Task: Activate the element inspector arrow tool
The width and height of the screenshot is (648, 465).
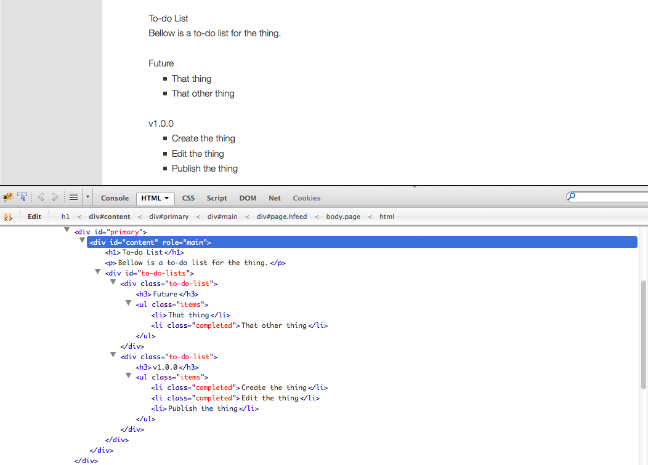Action: coord(22,197)
